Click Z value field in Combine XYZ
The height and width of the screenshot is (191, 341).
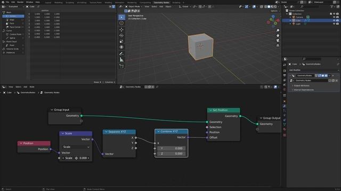click(x=172, y=153)
